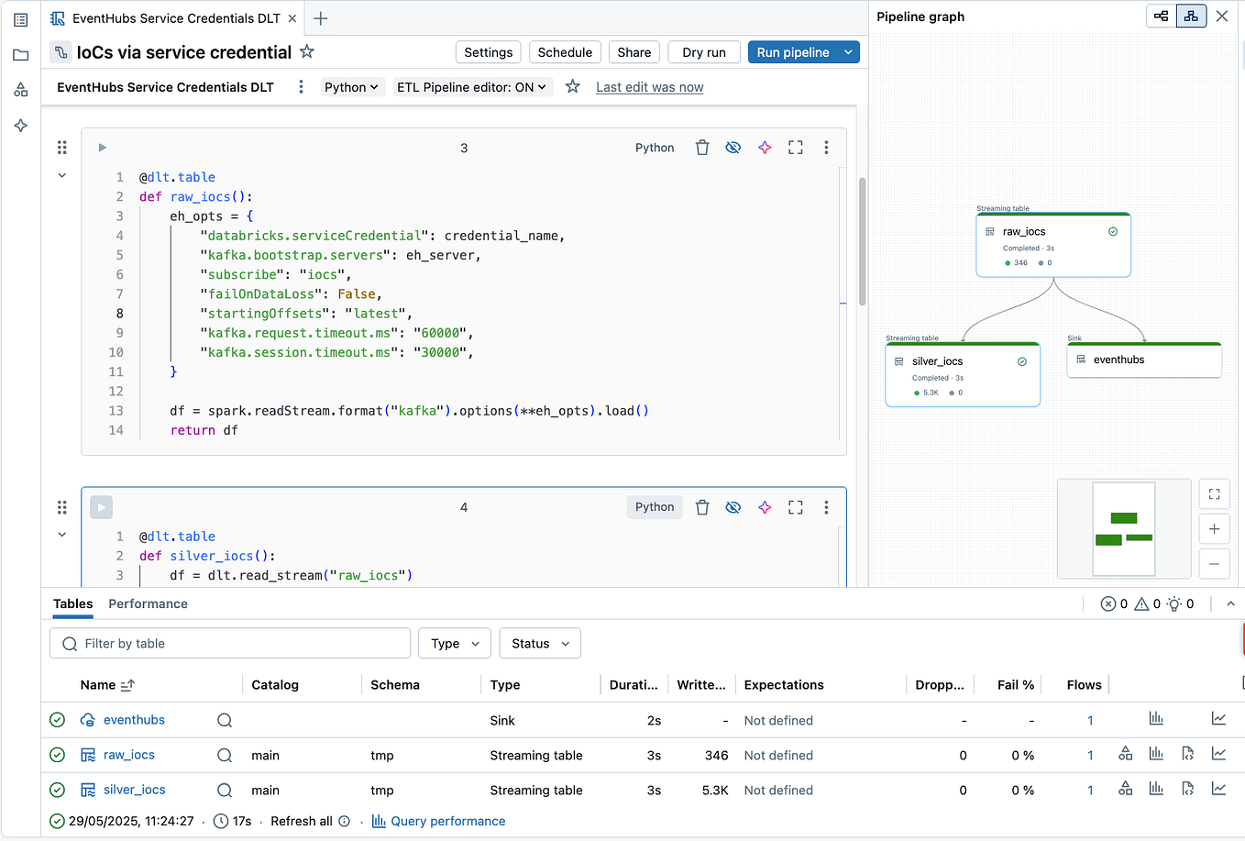Open the workspace folder browser in sidebar
This screenshot has width=1245, height=841.
20,54
